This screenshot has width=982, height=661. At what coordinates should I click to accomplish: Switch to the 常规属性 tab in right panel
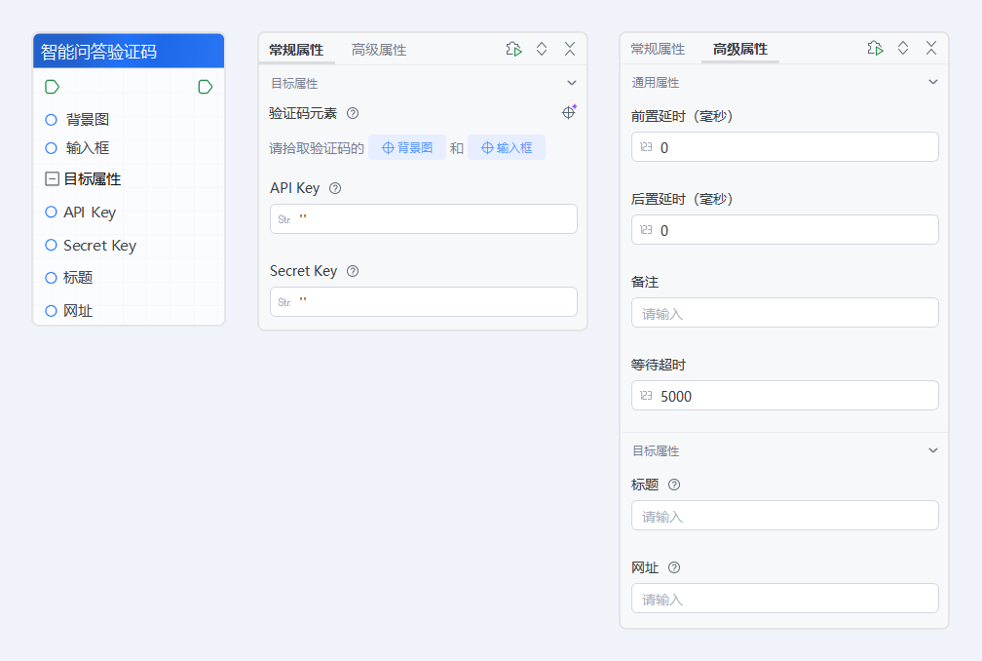pyautogui.click(x=659, y=48)
